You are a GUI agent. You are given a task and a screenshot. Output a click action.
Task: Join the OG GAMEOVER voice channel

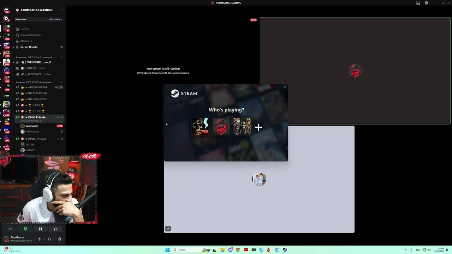coord(39,99)
